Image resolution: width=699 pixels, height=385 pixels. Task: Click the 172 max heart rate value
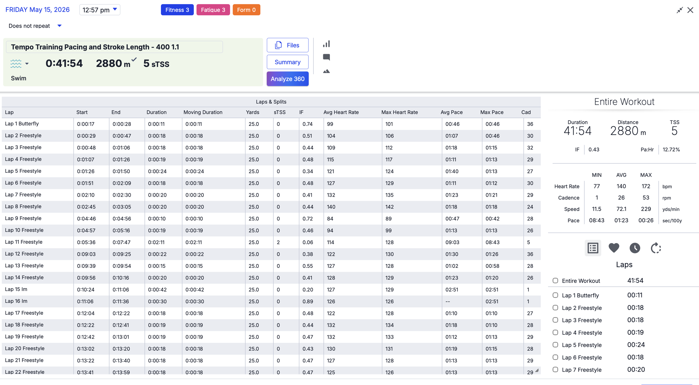[x=646, y=186]
